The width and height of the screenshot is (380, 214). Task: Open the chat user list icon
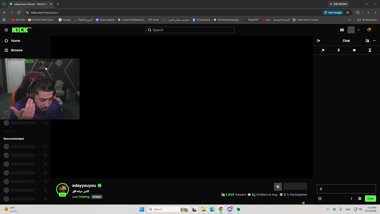[367, 41]
